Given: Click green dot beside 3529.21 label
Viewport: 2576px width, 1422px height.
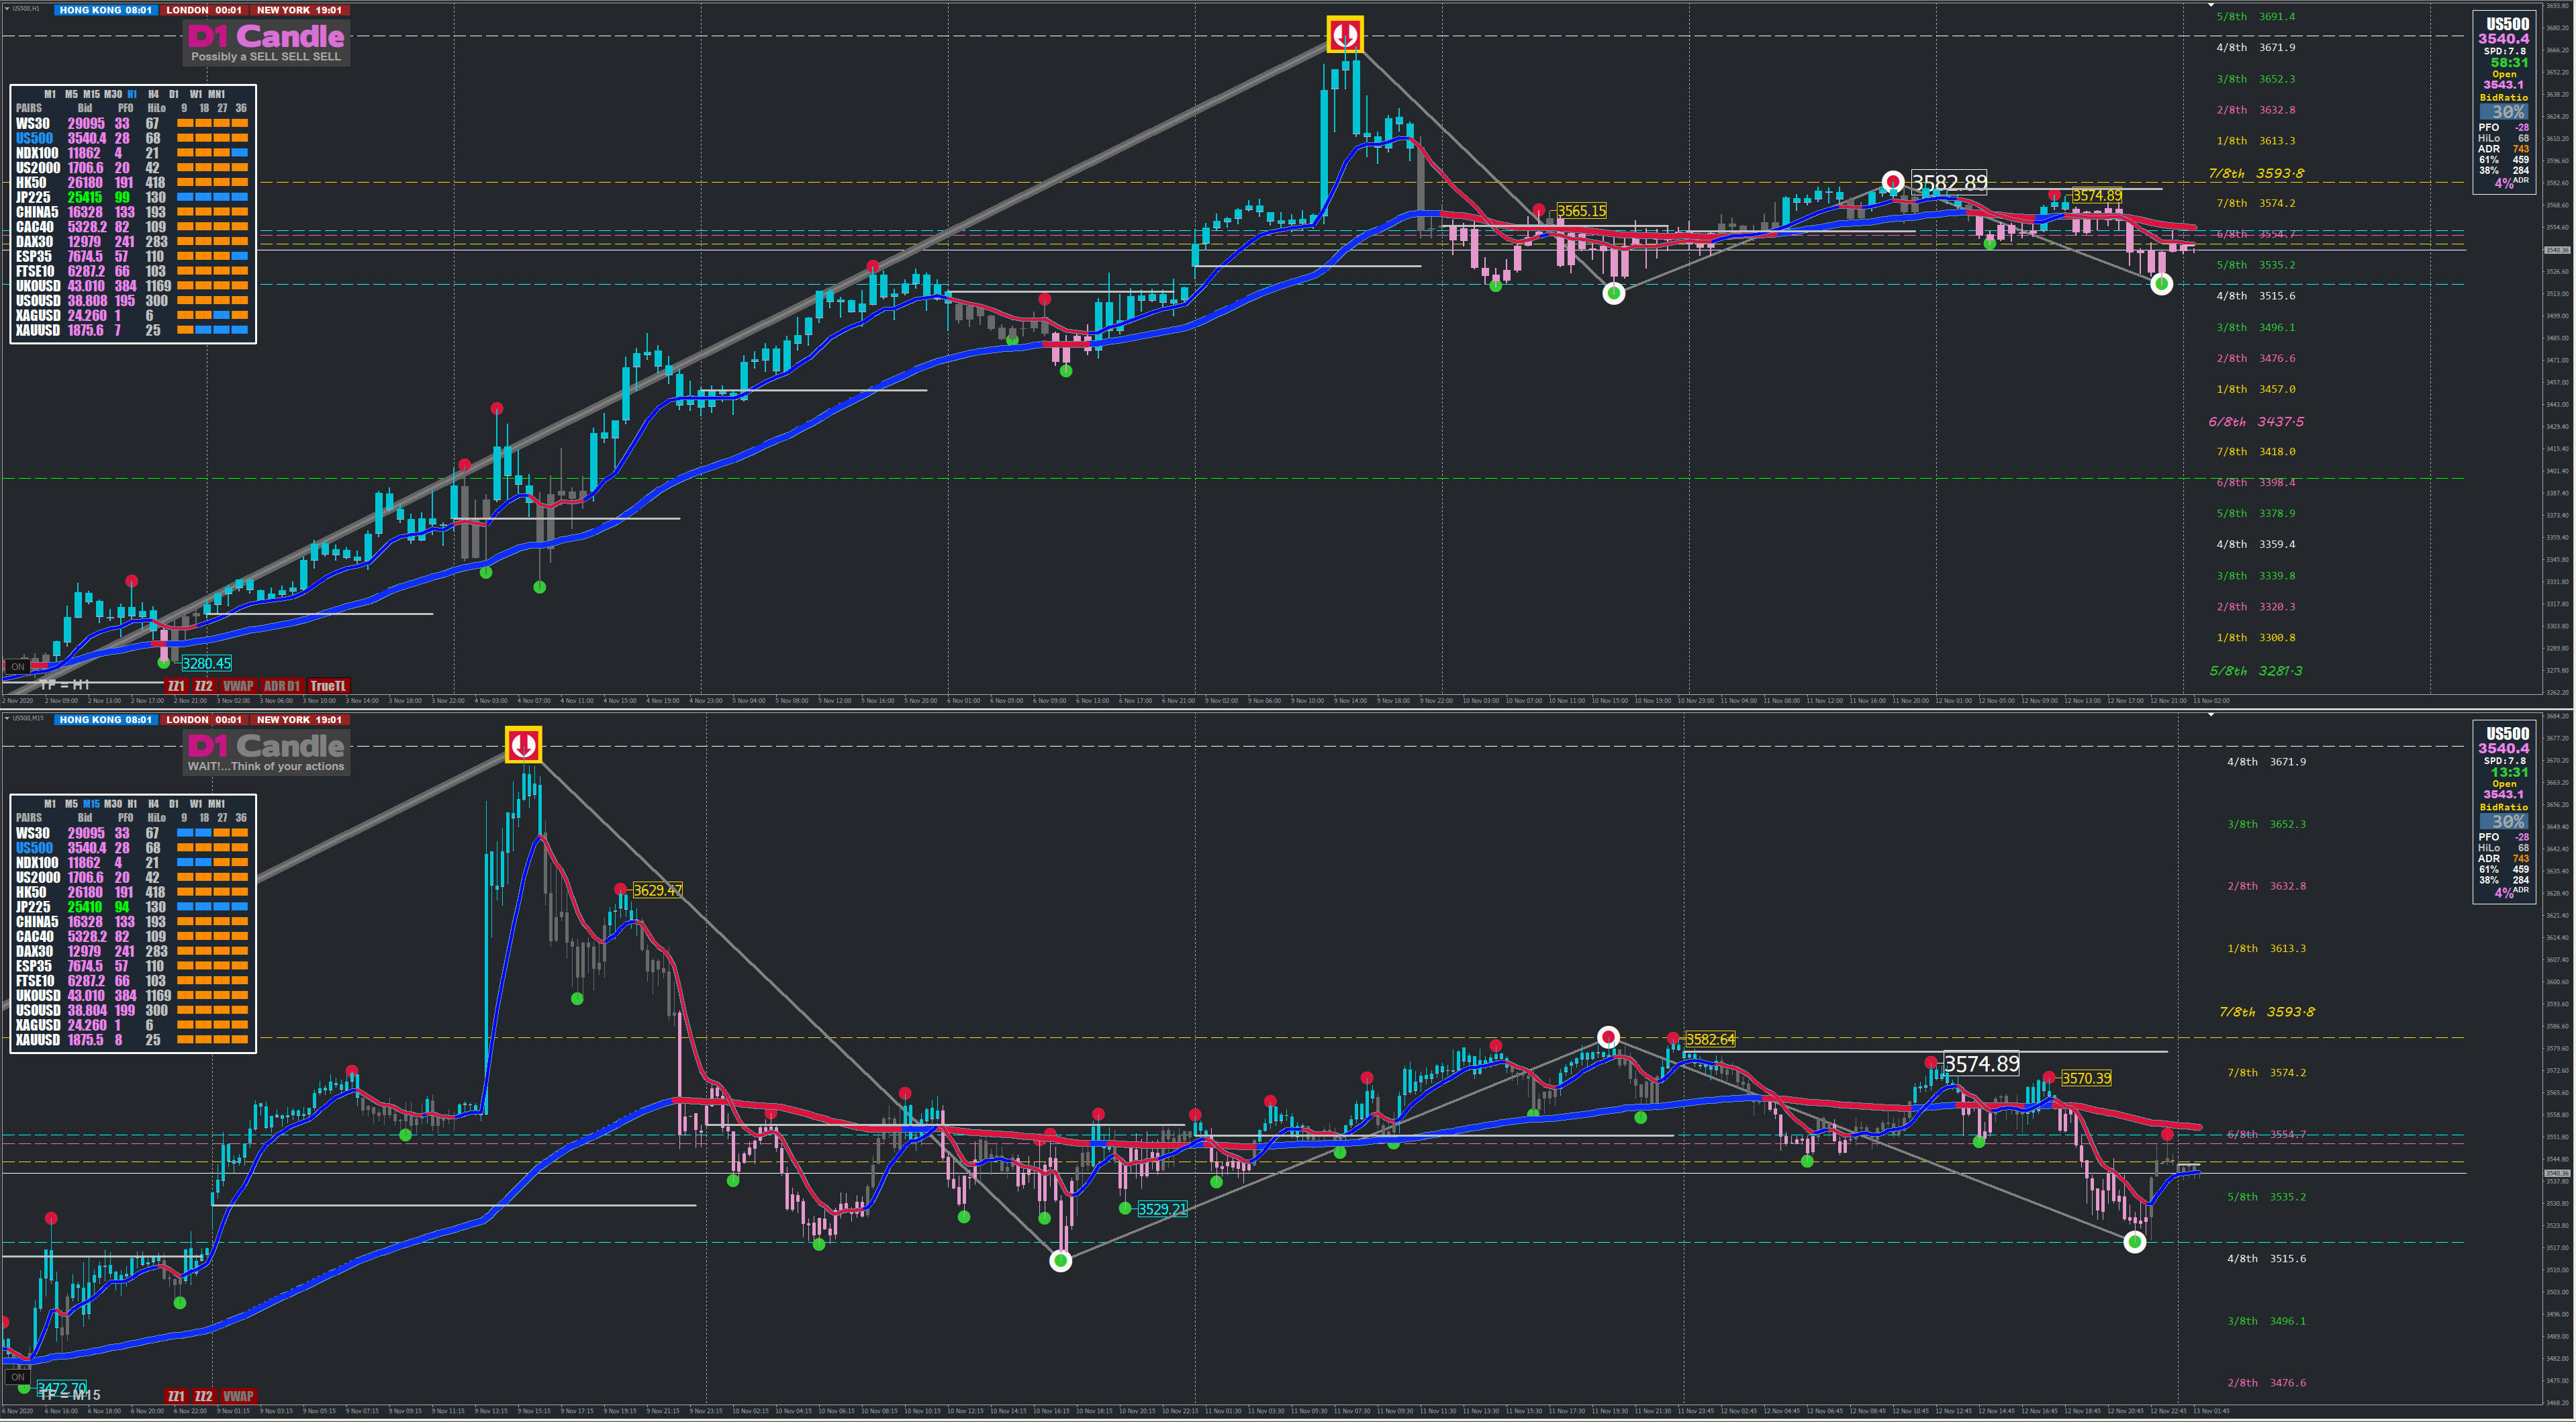Looking at the screenshot, I should click(x=1125, y=1208).
